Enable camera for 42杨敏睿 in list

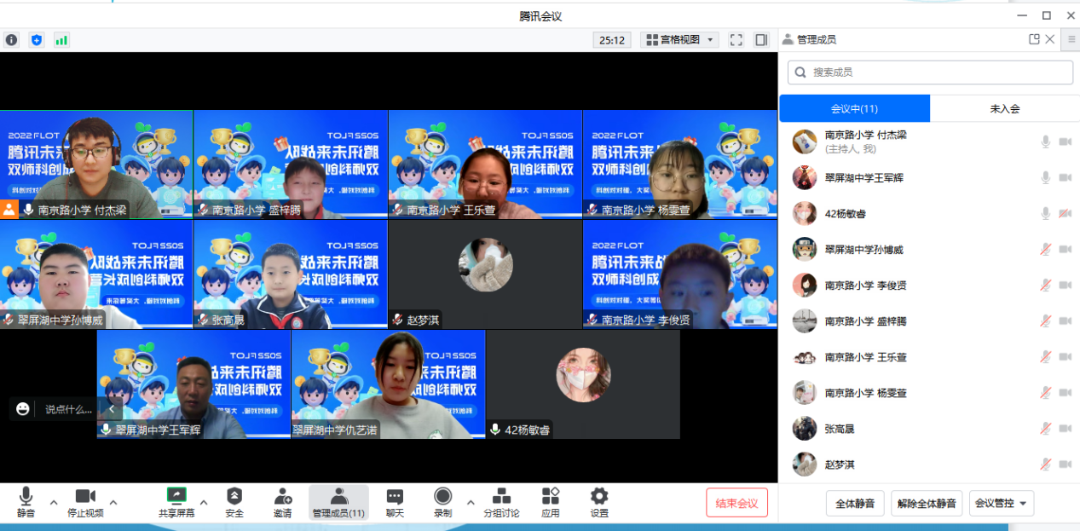[1065, 213]
